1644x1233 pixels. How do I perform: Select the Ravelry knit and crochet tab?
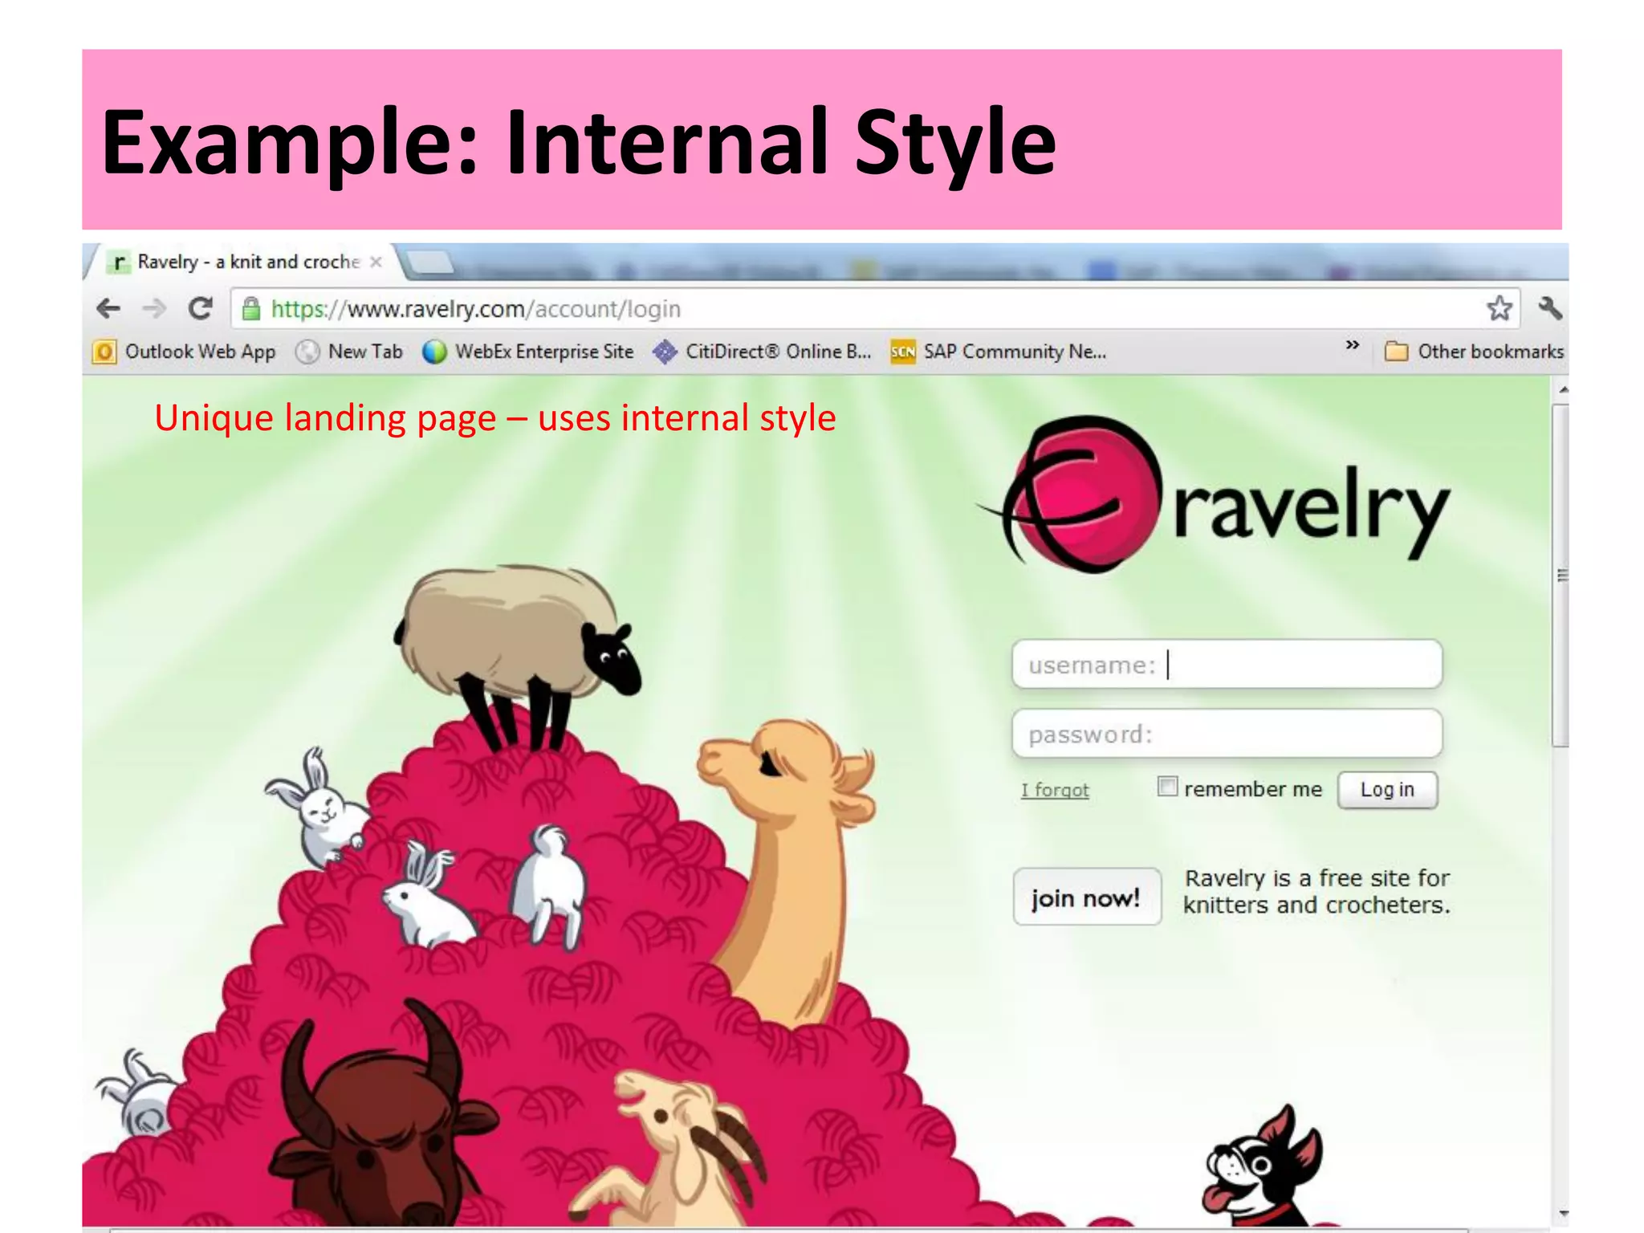pyautogui.click(x=245, y=262)
